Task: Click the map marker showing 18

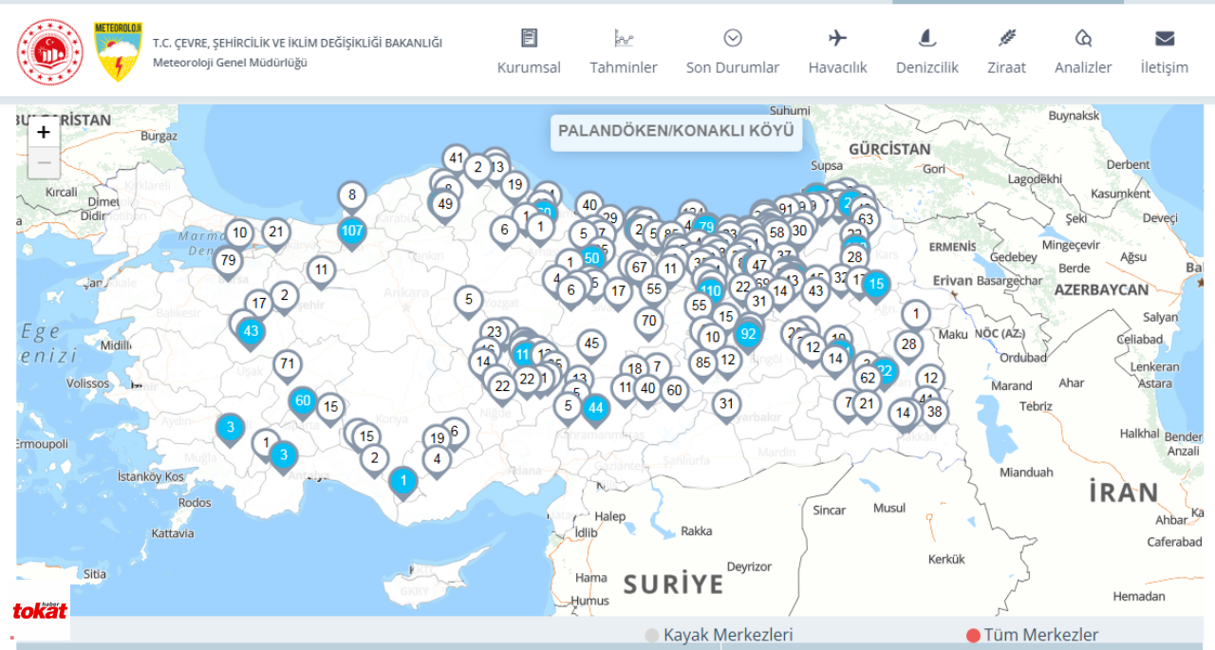Action: (x=635, y=369)
